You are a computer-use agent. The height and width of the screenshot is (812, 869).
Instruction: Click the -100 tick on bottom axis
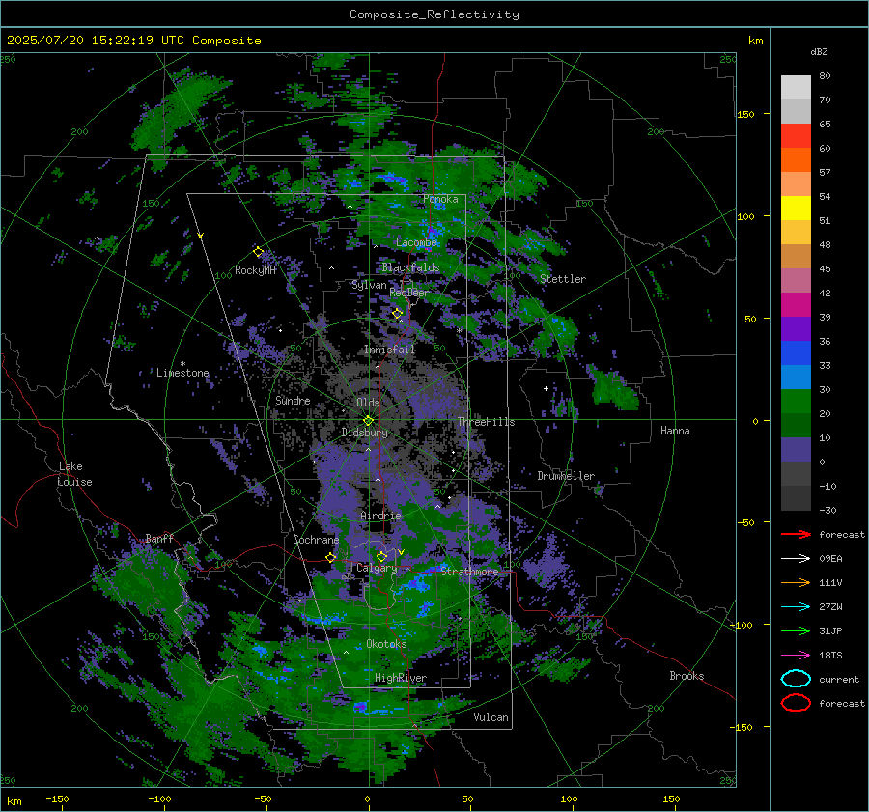coord(159,798)
